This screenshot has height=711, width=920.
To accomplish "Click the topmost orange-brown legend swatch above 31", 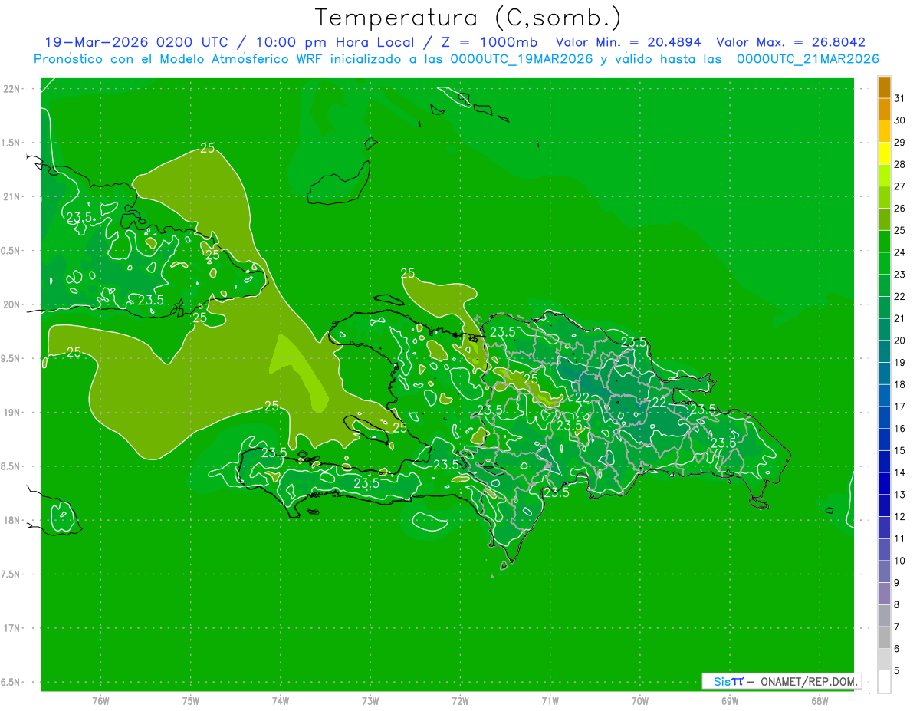I will [884, 88].
